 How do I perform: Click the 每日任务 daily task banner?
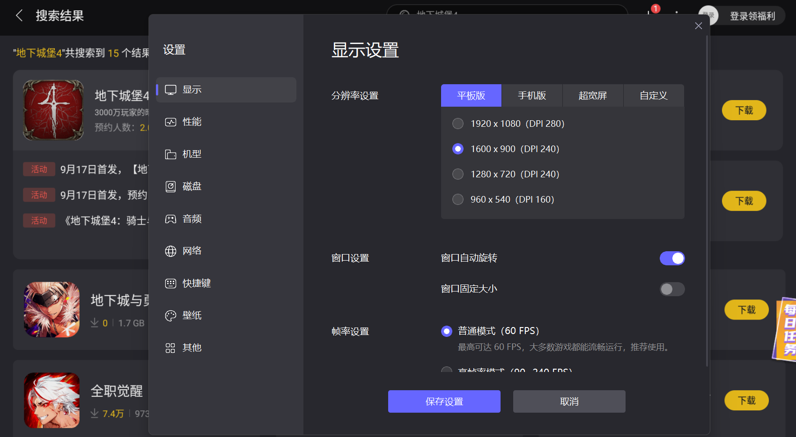pyautogui.click(x=785, y=330)
